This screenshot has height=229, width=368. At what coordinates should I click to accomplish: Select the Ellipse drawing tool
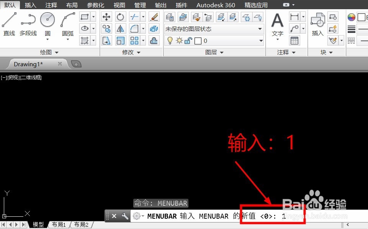(85, 29)
